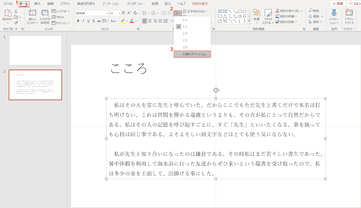The height and width of the screenshot is (208, 361).
Task: Click the Reuse Slides (スライドの再利用) icon
Action: (45, 13)
